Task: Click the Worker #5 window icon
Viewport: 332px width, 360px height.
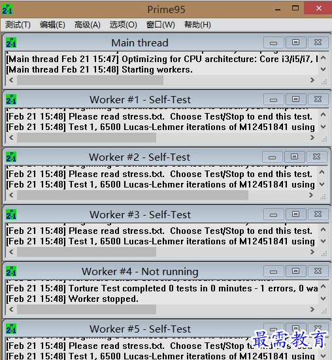Action: click(x=11, y=329)
